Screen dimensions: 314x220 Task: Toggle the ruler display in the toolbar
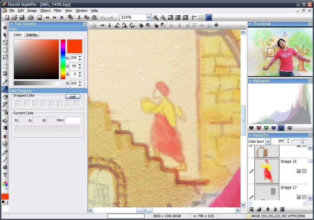(x=194, y=18)
